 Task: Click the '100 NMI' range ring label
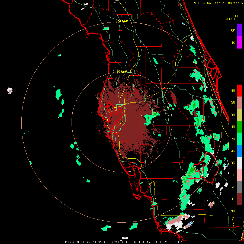click(122, 21)
